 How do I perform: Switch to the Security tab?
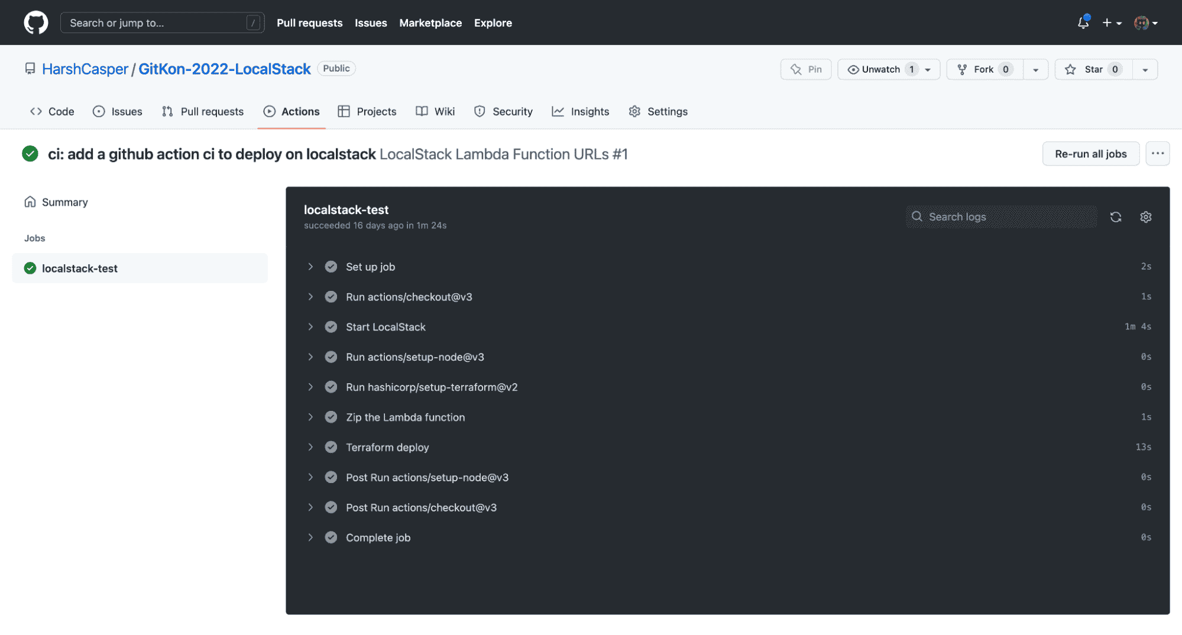pyautogui.click(x=512, y=111)
